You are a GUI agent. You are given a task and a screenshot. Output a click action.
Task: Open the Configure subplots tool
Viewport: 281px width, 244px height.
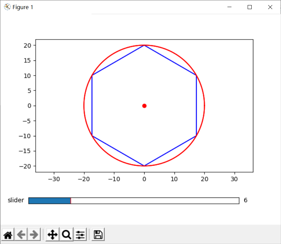click(x=80, y=235)
